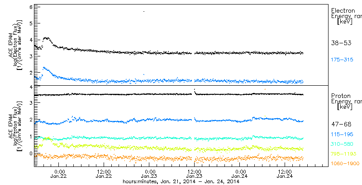Click the 12:00 Jan.22 time axis label
Viewport: 362px width, 185px height.
tap(104, 174)
